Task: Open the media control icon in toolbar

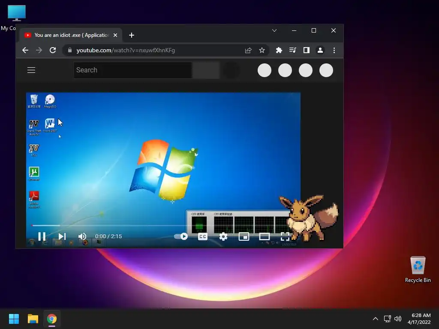Action: (x=292, y=51)
